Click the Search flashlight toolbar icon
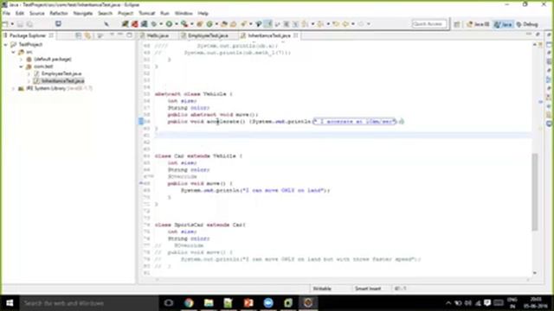Image resolution: width=554 pixels, height=311 pixels. point(243,24)
